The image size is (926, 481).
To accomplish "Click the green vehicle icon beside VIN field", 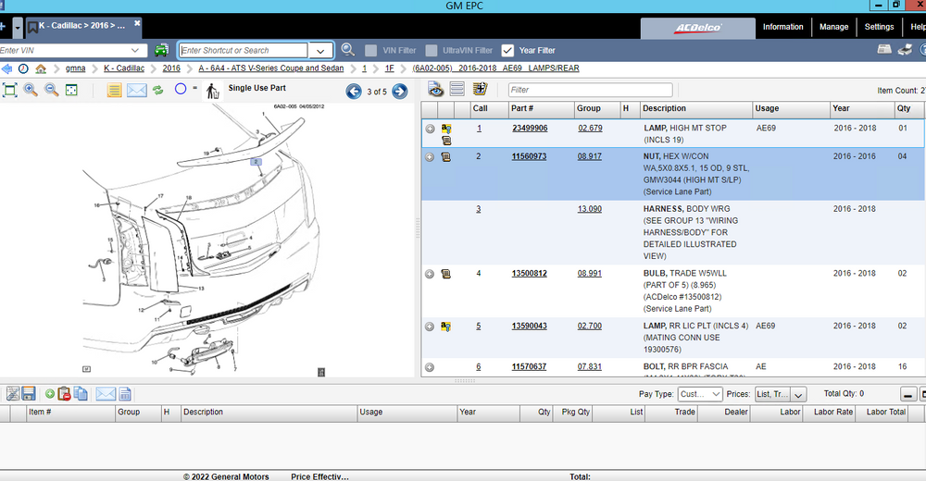I will tap(162, 50).
